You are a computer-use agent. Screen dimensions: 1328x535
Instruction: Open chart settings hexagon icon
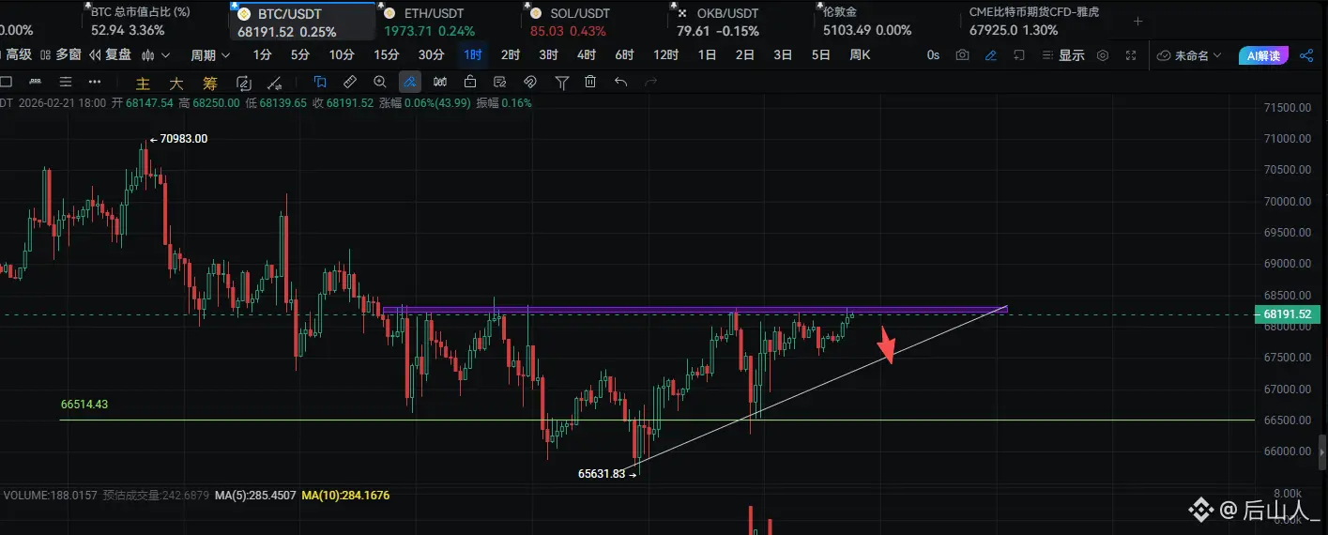click(x=1103, y=55)
